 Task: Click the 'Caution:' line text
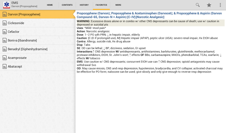(147, 38)
